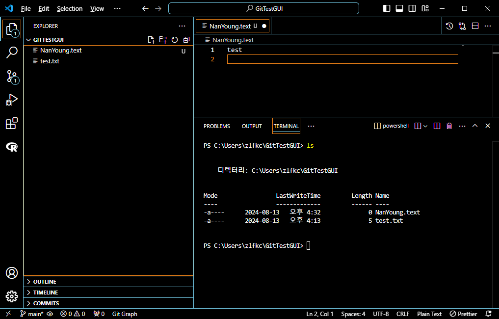Open terminal panel more actions menu
The width and height of the screenshot is (499, 319).
click(462, 126)
